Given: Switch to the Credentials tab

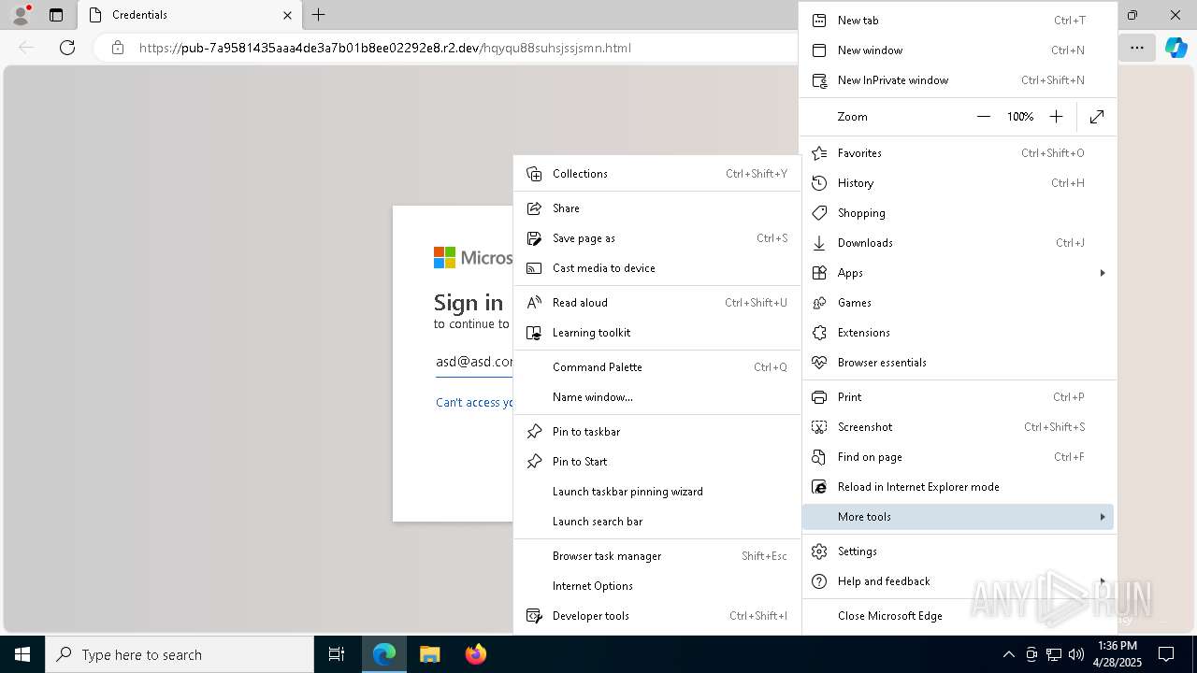Looking at the screenshot, I should pos(190,15).
